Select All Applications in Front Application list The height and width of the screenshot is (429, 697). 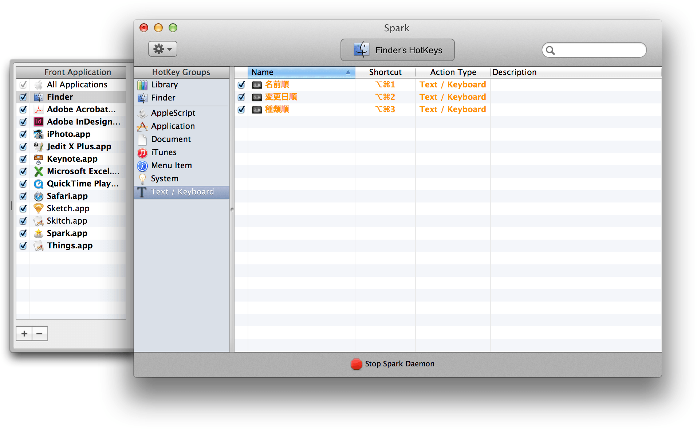pyautogui.click(x=77, y=84)
